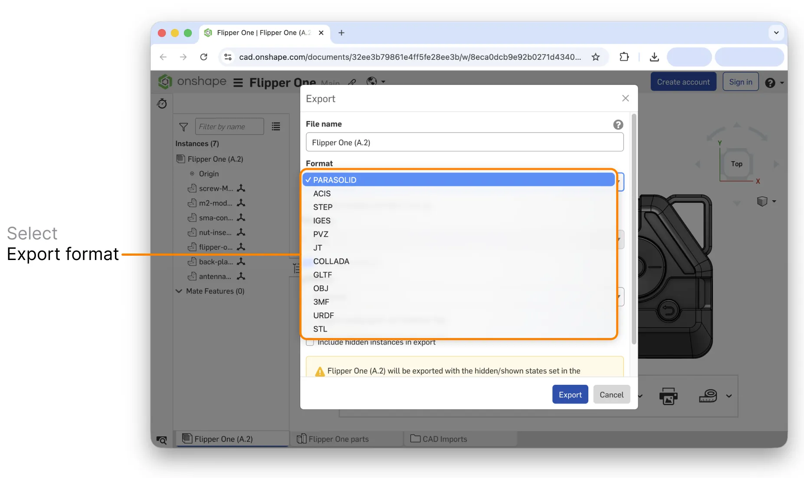804x478 pixels.
Task: Click the Top face of view cube
Action: 736,164
